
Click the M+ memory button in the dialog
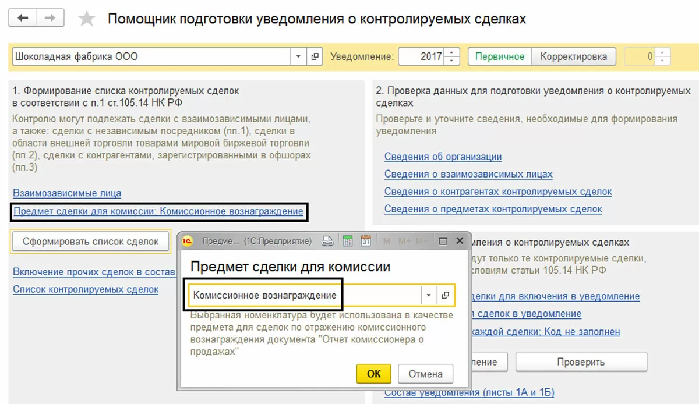[405, 241]
